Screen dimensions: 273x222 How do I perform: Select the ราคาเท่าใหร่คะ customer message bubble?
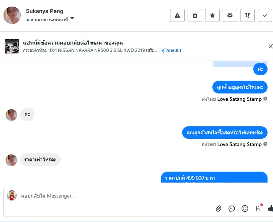40,160
